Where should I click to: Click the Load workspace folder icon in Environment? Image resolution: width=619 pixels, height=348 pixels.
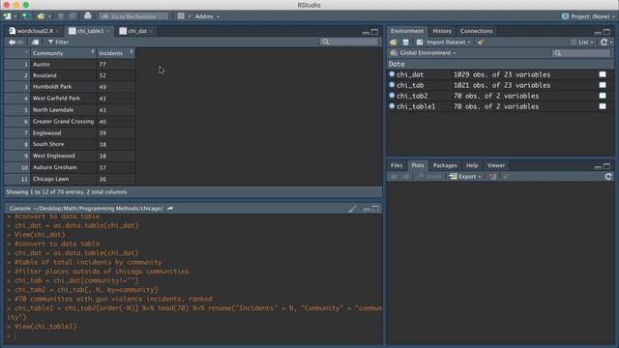pos(394,42)
